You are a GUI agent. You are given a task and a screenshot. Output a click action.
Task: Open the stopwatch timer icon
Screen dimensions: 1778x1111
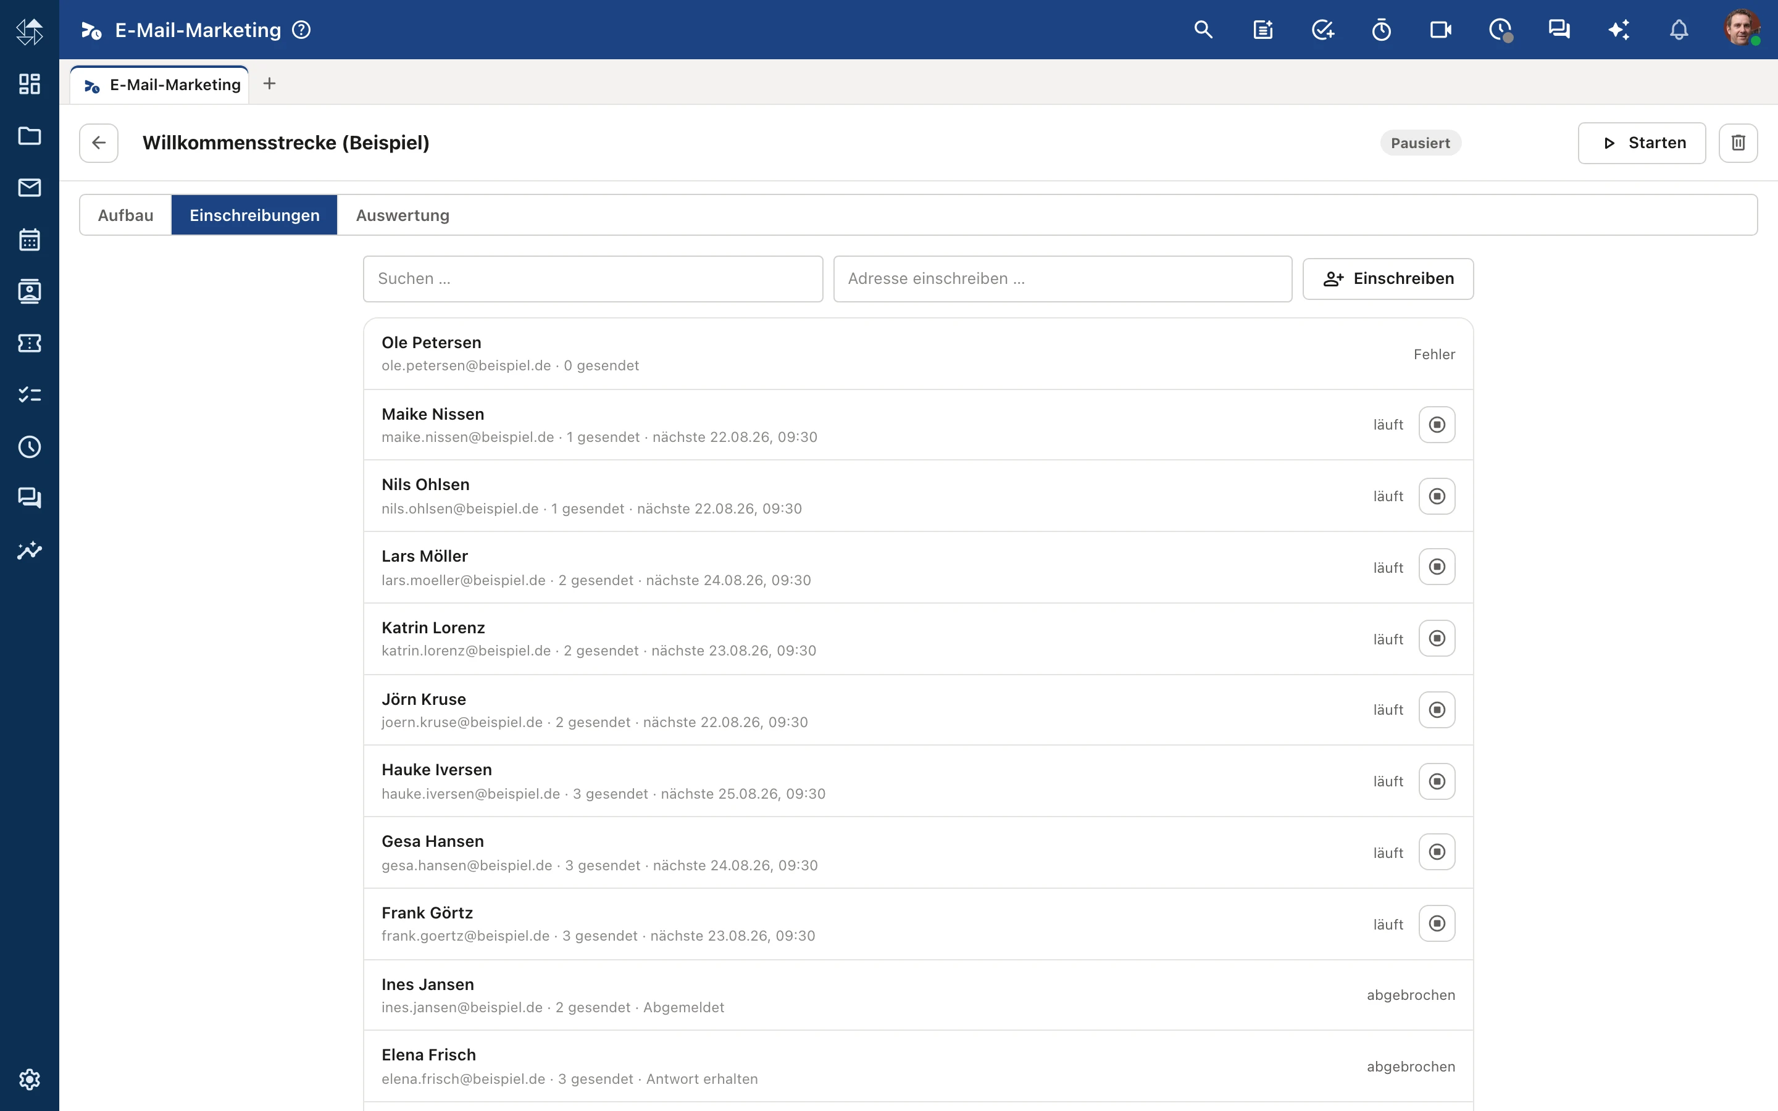(x=1381, y=30)
